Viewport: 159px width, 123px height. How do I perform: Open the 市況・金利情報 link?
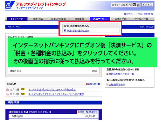click(x=145, y=14)
